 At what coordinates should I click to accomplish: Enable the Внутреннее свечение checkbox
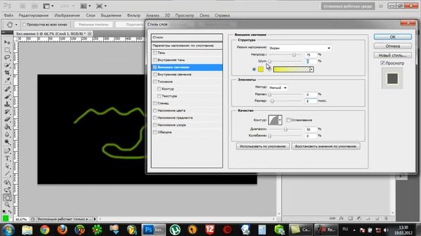tap(155, 74)
